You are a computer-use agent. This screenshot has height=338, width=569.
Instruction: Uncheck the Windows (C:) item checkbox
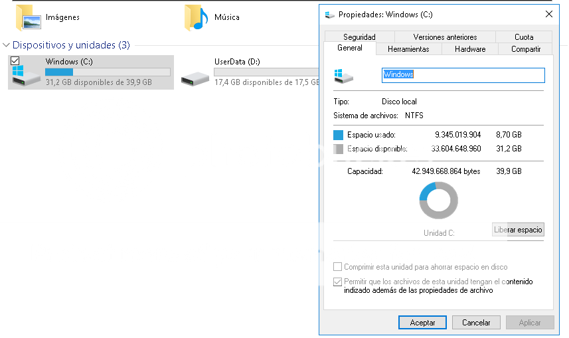pos(15,60)
